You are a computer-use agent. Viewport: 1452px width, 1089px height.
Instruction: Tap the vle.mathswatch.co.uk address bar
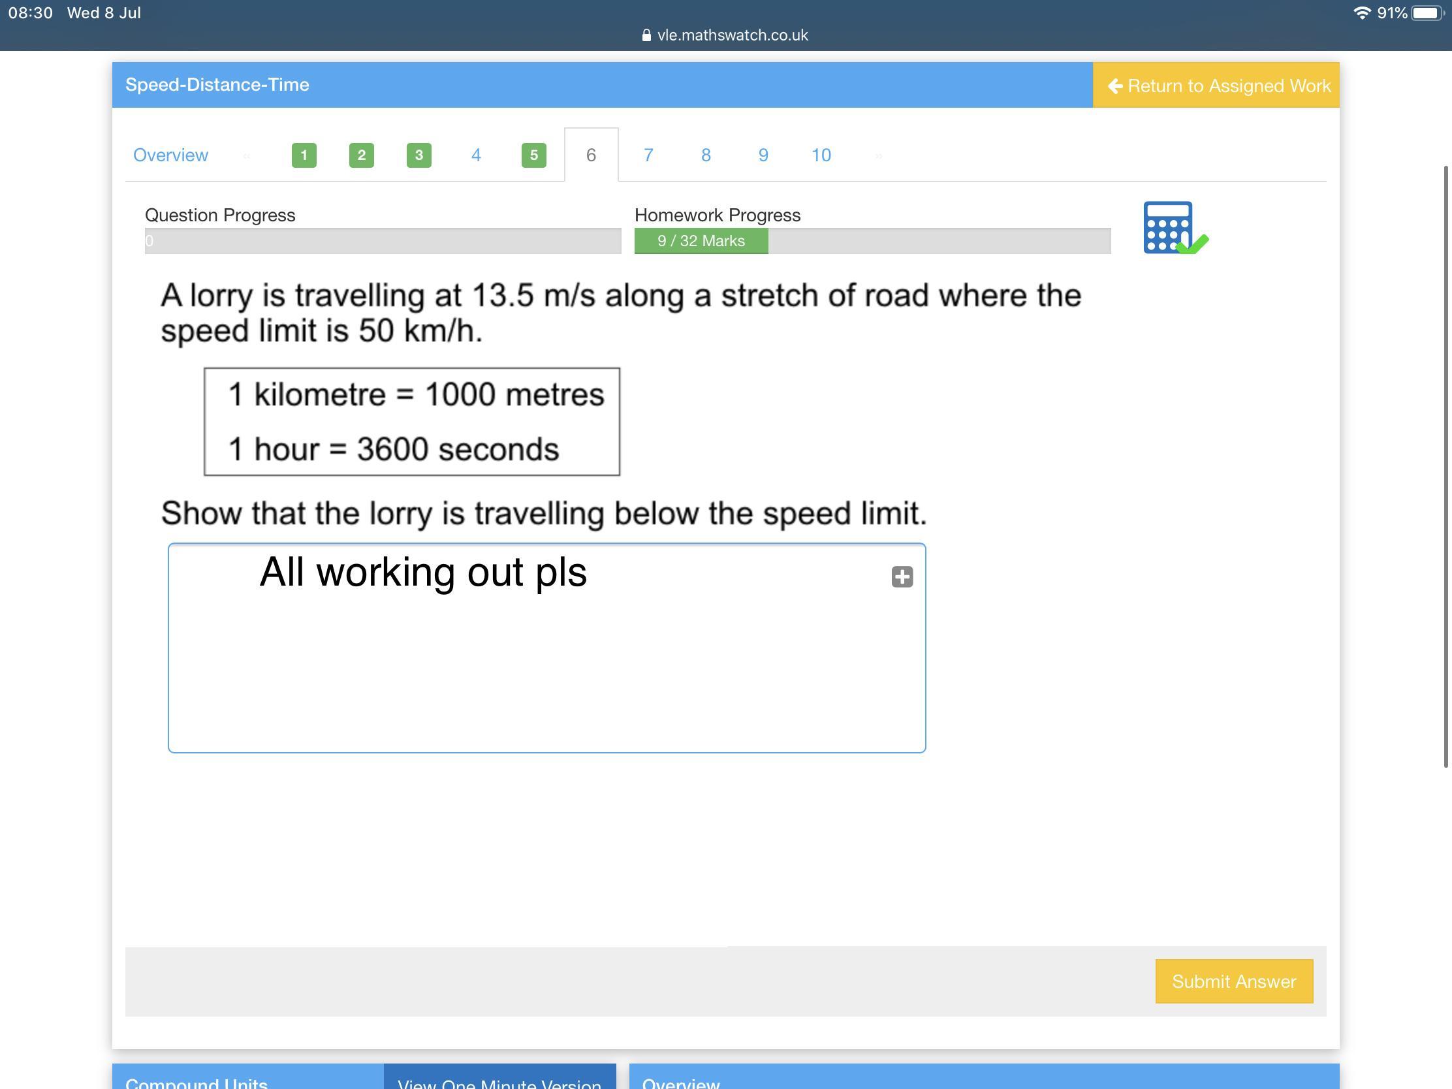[x=731, y=35]
